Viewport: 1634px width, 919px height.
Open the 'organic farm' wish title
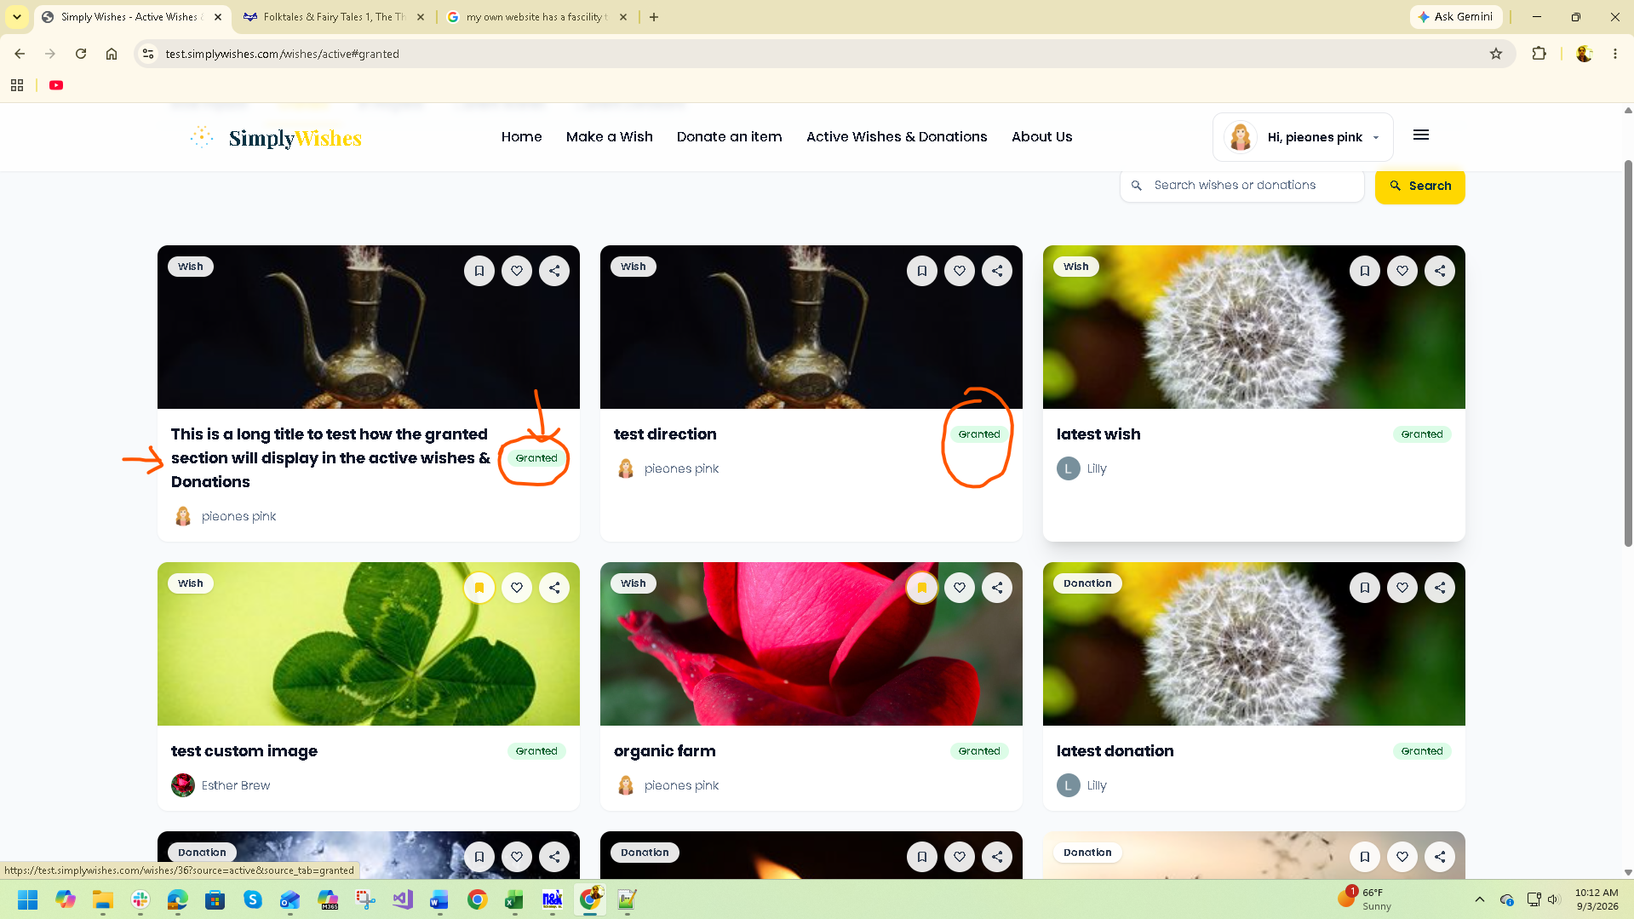point(665,751)
